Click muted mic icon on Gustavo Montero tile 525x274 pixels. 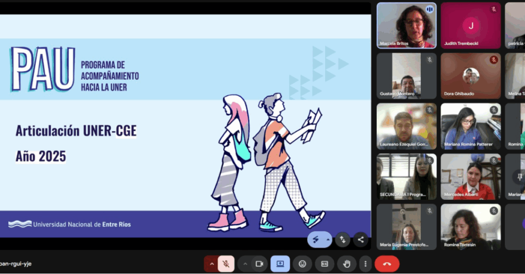click(430, 60)
